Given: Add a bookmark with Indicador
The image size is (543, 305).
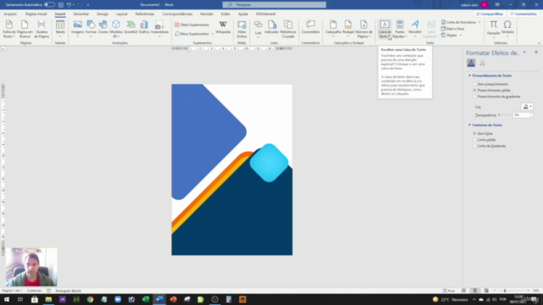Looking at the screenshot, I should click(271, 28).
